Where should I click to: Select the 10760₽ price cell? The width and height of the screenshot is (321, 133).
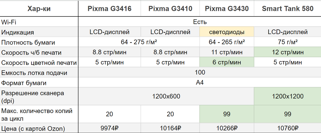click(287, 128)
